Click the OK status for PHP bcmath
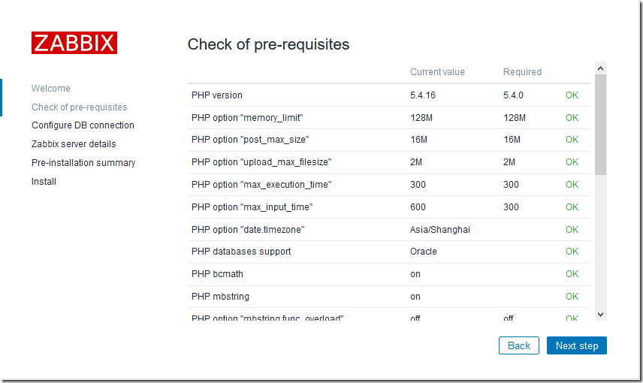 [x=572, y=274]
